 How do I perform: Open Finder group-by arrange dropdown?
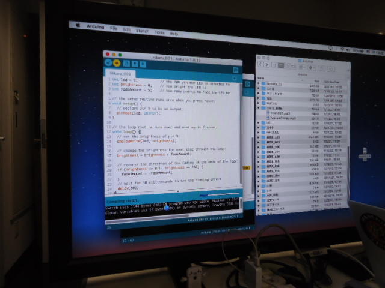301,67
